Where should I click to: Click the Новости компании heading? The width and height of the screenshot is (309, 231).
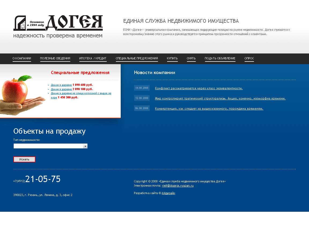(154, 73)
